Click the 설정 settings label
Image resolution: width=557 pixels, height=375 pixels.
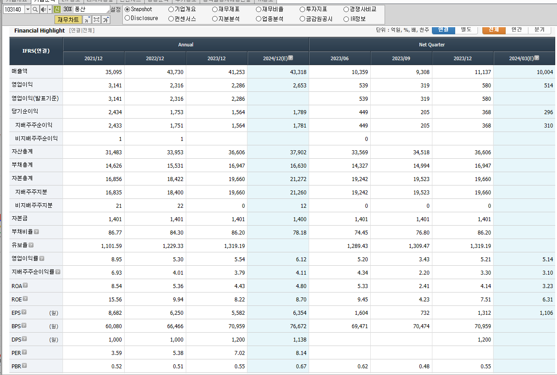pyautogui.click(x=115, y=9)
